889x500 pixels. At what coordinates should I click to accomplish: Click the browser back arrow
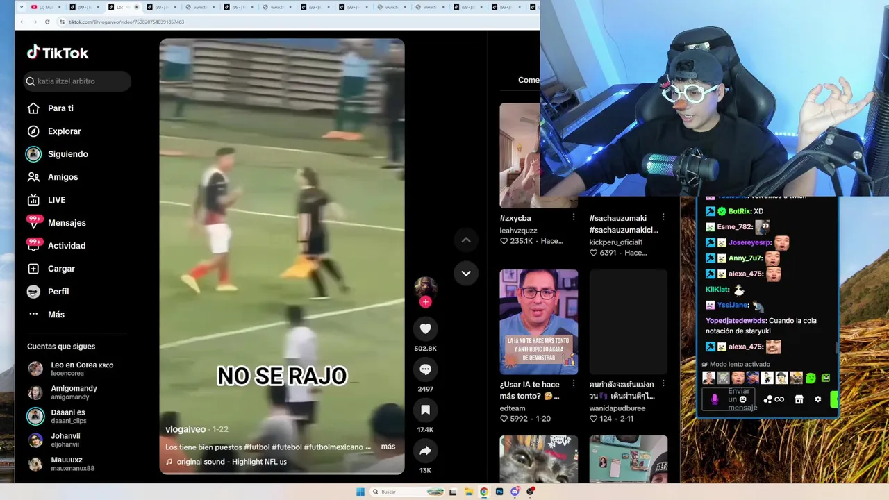pos(22,22)
